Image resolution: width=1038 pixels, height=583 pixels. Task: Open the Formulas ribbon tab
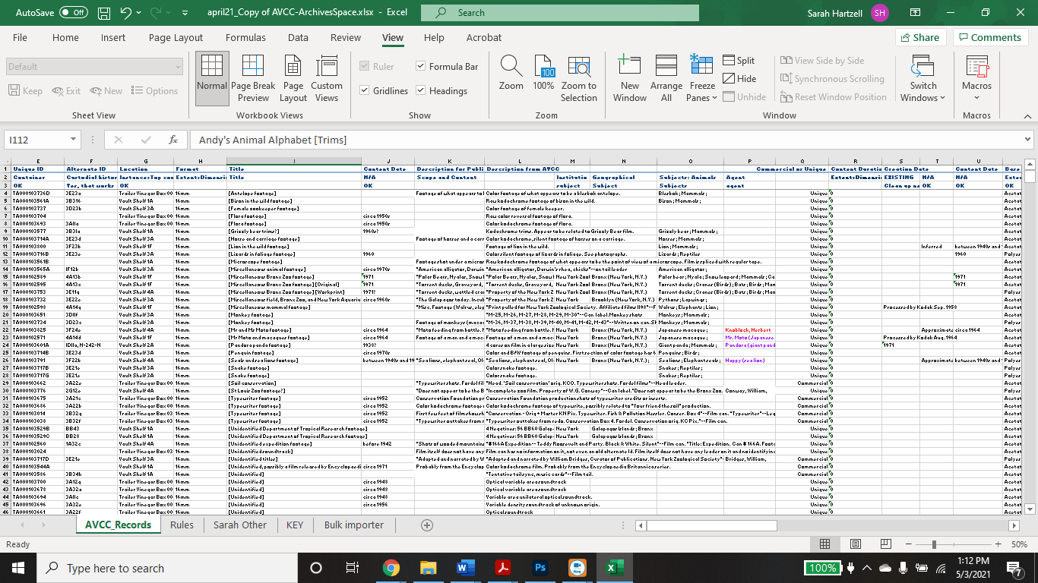point(245,37)
